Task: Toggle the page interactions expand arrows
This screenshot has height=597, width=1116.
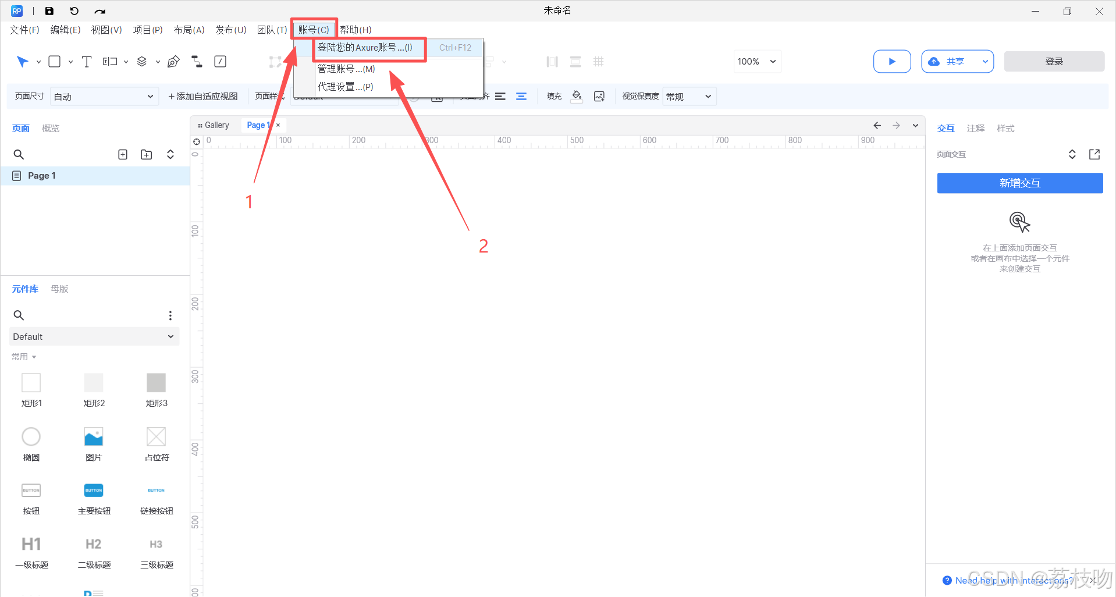Action: coord(1072,154)
